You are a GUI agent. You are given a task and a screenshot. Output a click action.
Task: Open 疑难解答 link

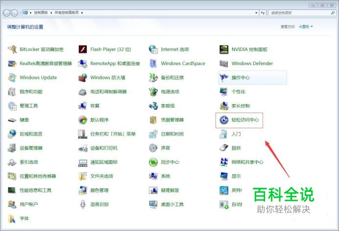point(170,190)
